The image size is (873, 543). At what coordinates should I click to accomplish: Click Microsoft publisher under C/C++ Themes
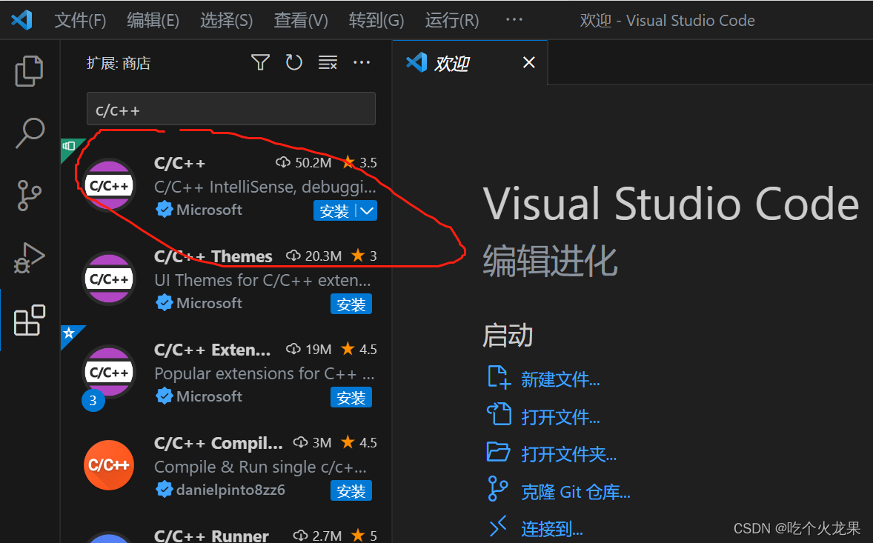209,303
